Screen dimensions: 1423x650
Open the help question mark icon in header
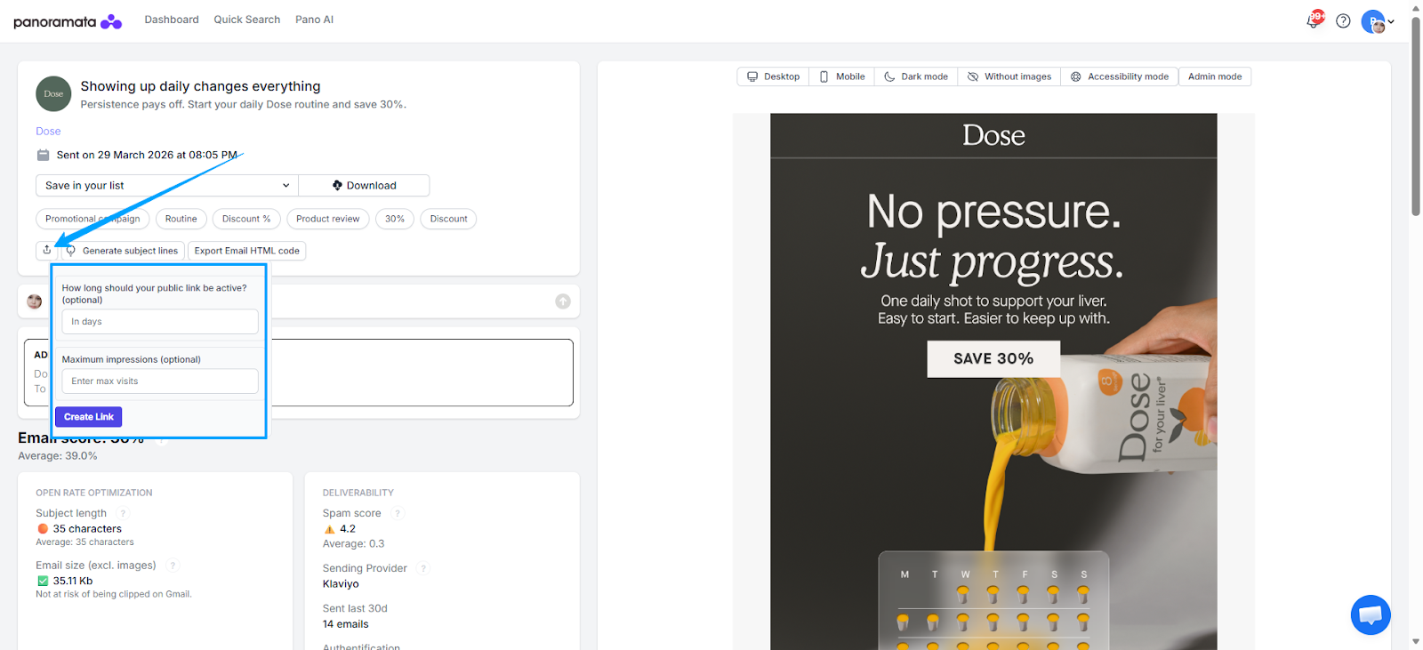coord(1343,20)
